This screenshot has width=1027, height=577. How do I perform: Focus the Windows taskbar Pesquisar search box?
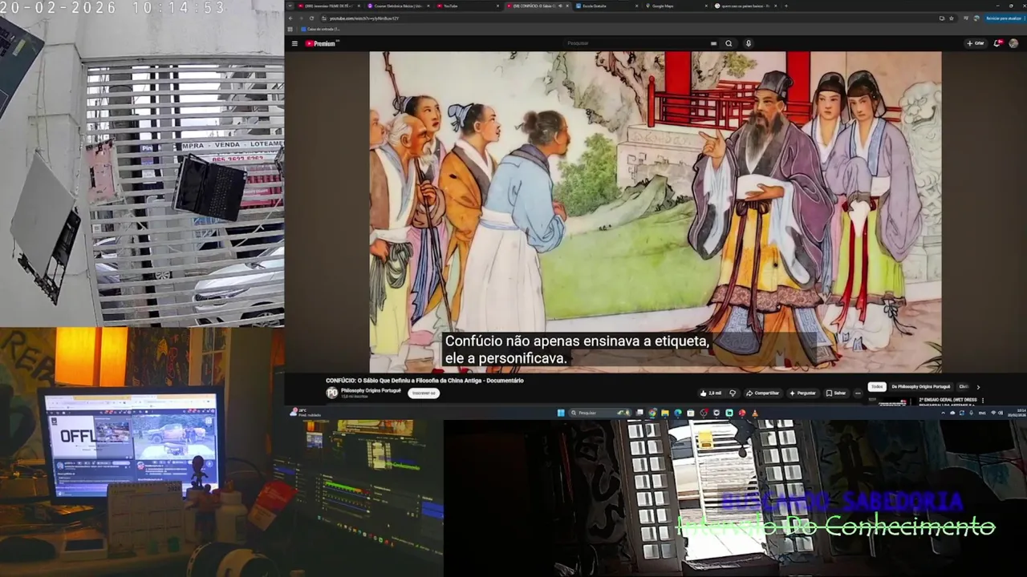pyautogui.click(x=599, y=413)
